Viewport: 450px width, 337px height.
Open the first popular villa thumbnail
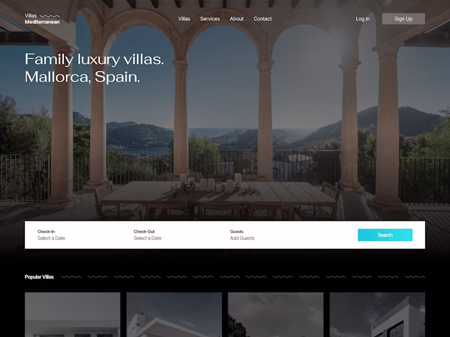tap(73, 315)
